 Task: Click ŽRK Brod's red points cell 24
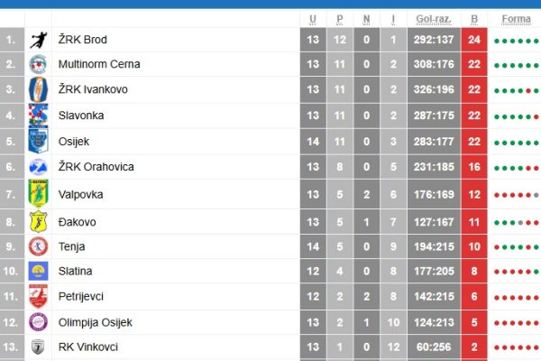coord(474,40)
